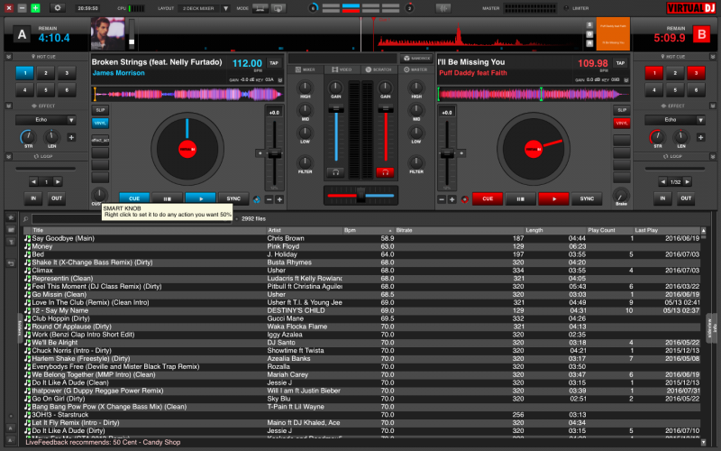This screenshot has width=721, height=451.
Task: Trigger hot cue 3 on deck B
Action: (696, 73)
